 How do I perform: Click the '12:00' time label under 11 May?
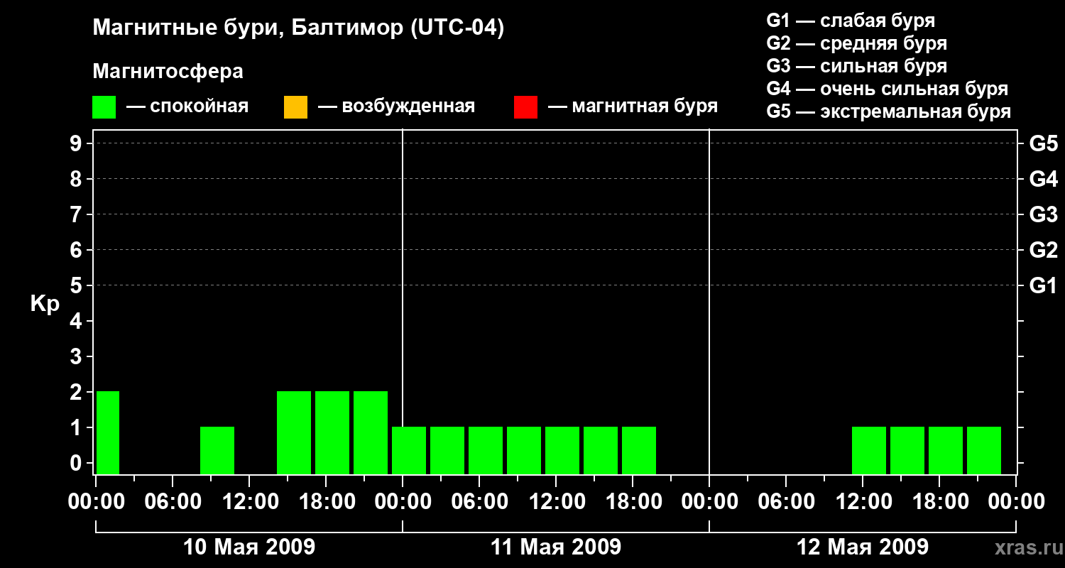tap(557, 502)
